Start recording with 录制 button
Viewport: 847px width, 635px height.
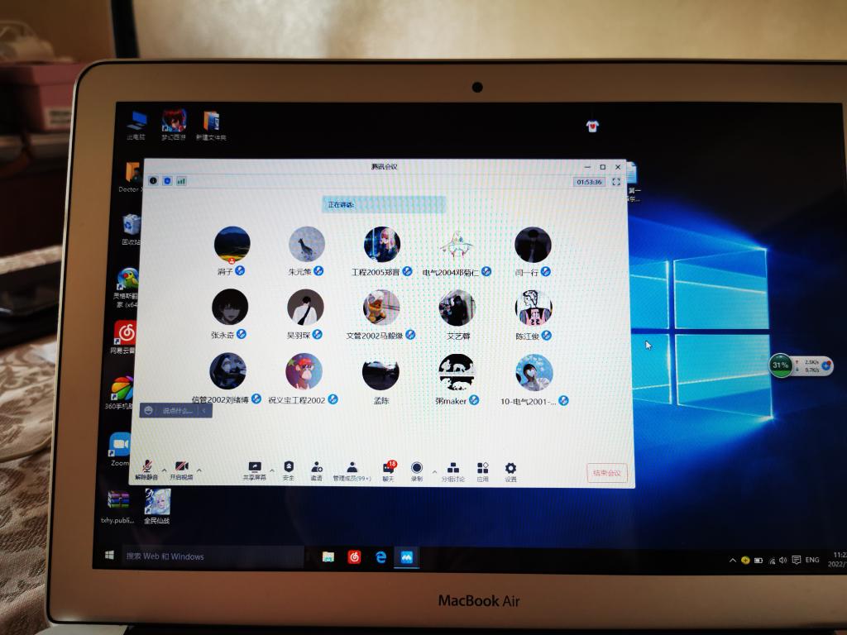pos(417,471)
